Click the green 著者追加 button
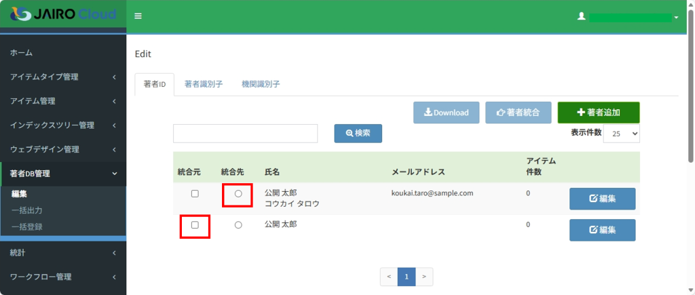 (598, 113)
